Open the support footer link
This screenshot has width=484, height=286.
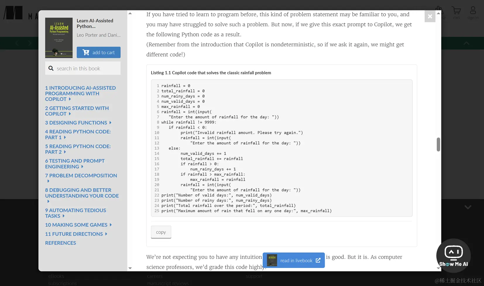pos(254,276)
